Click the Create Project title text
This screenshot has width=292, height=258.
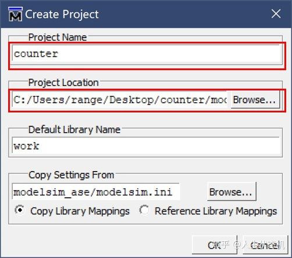coord(62,14)
